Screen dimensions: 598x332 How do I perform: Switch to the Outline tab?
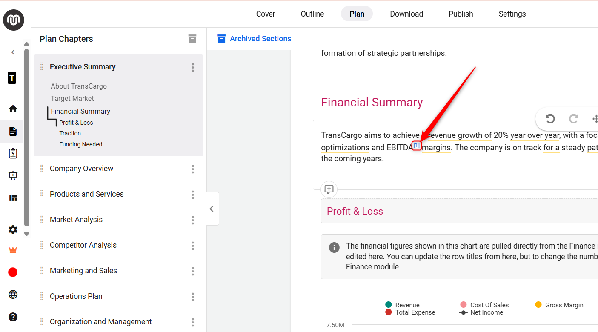312,14
